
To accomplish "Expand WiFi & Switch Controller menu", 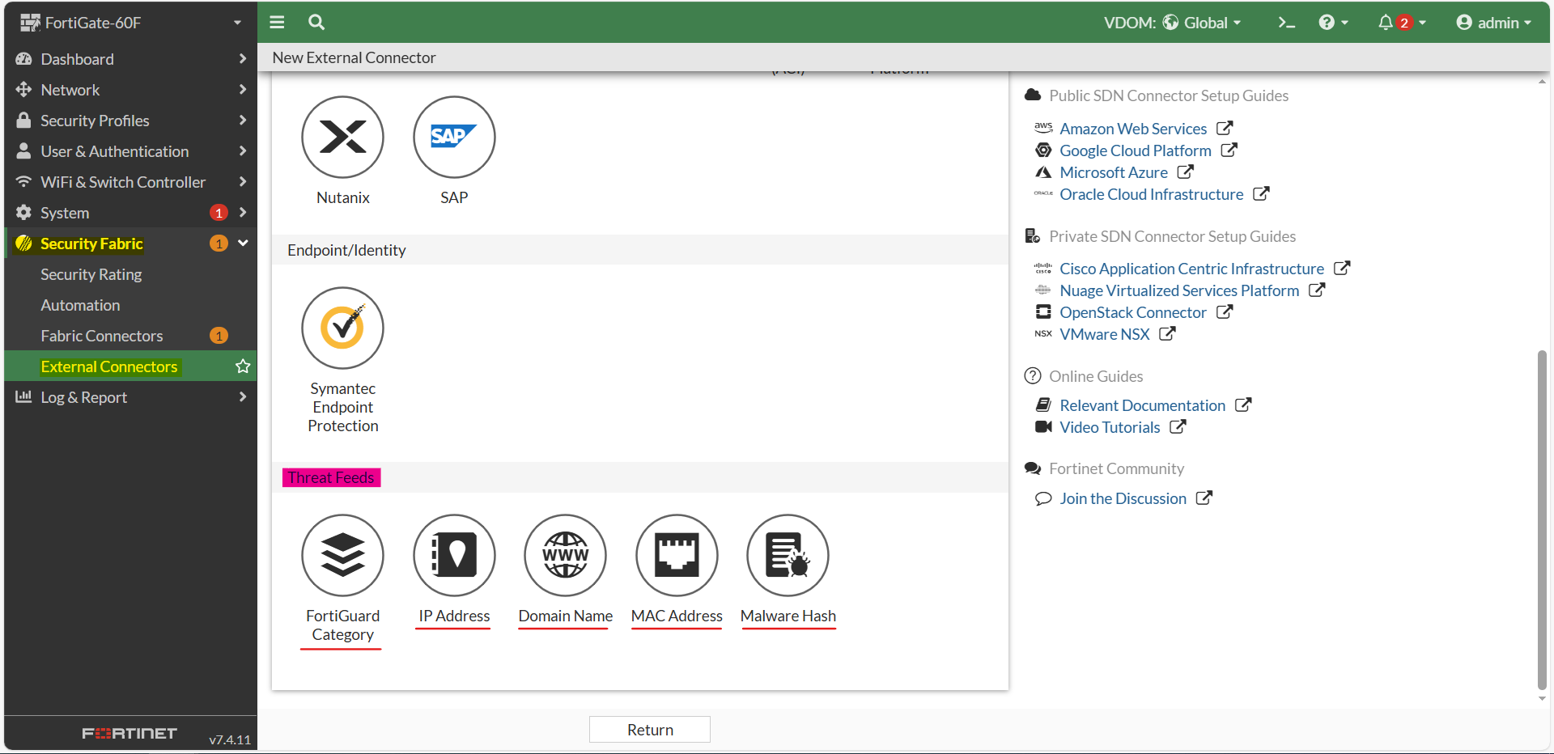I will tap(130, 182).
